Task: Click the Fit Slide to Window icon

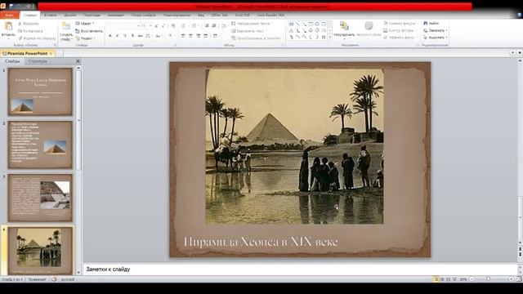Action: click(519, 279)
